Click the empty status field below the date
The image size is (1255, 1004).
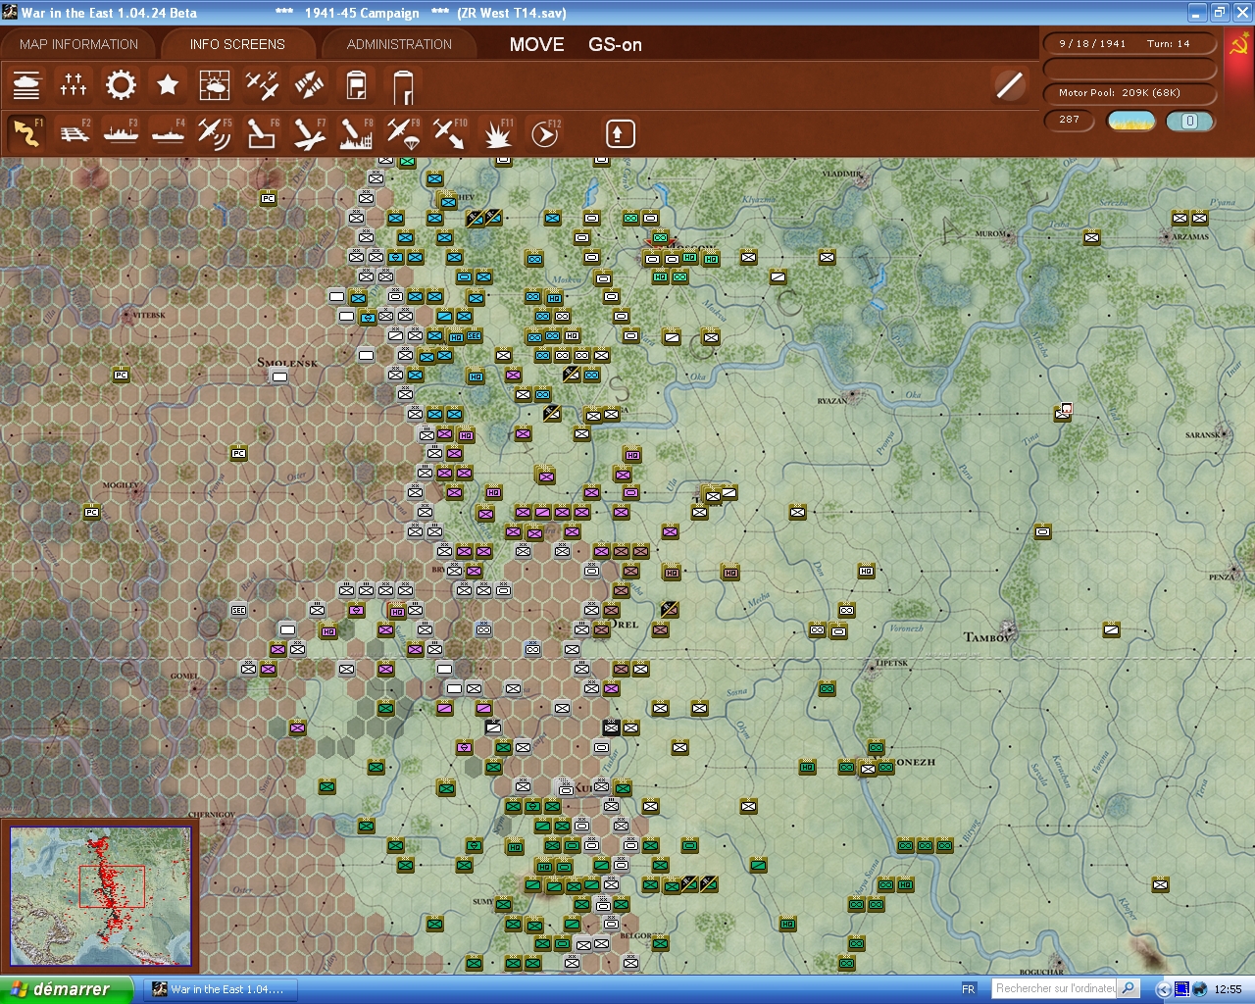(1129, 68)
